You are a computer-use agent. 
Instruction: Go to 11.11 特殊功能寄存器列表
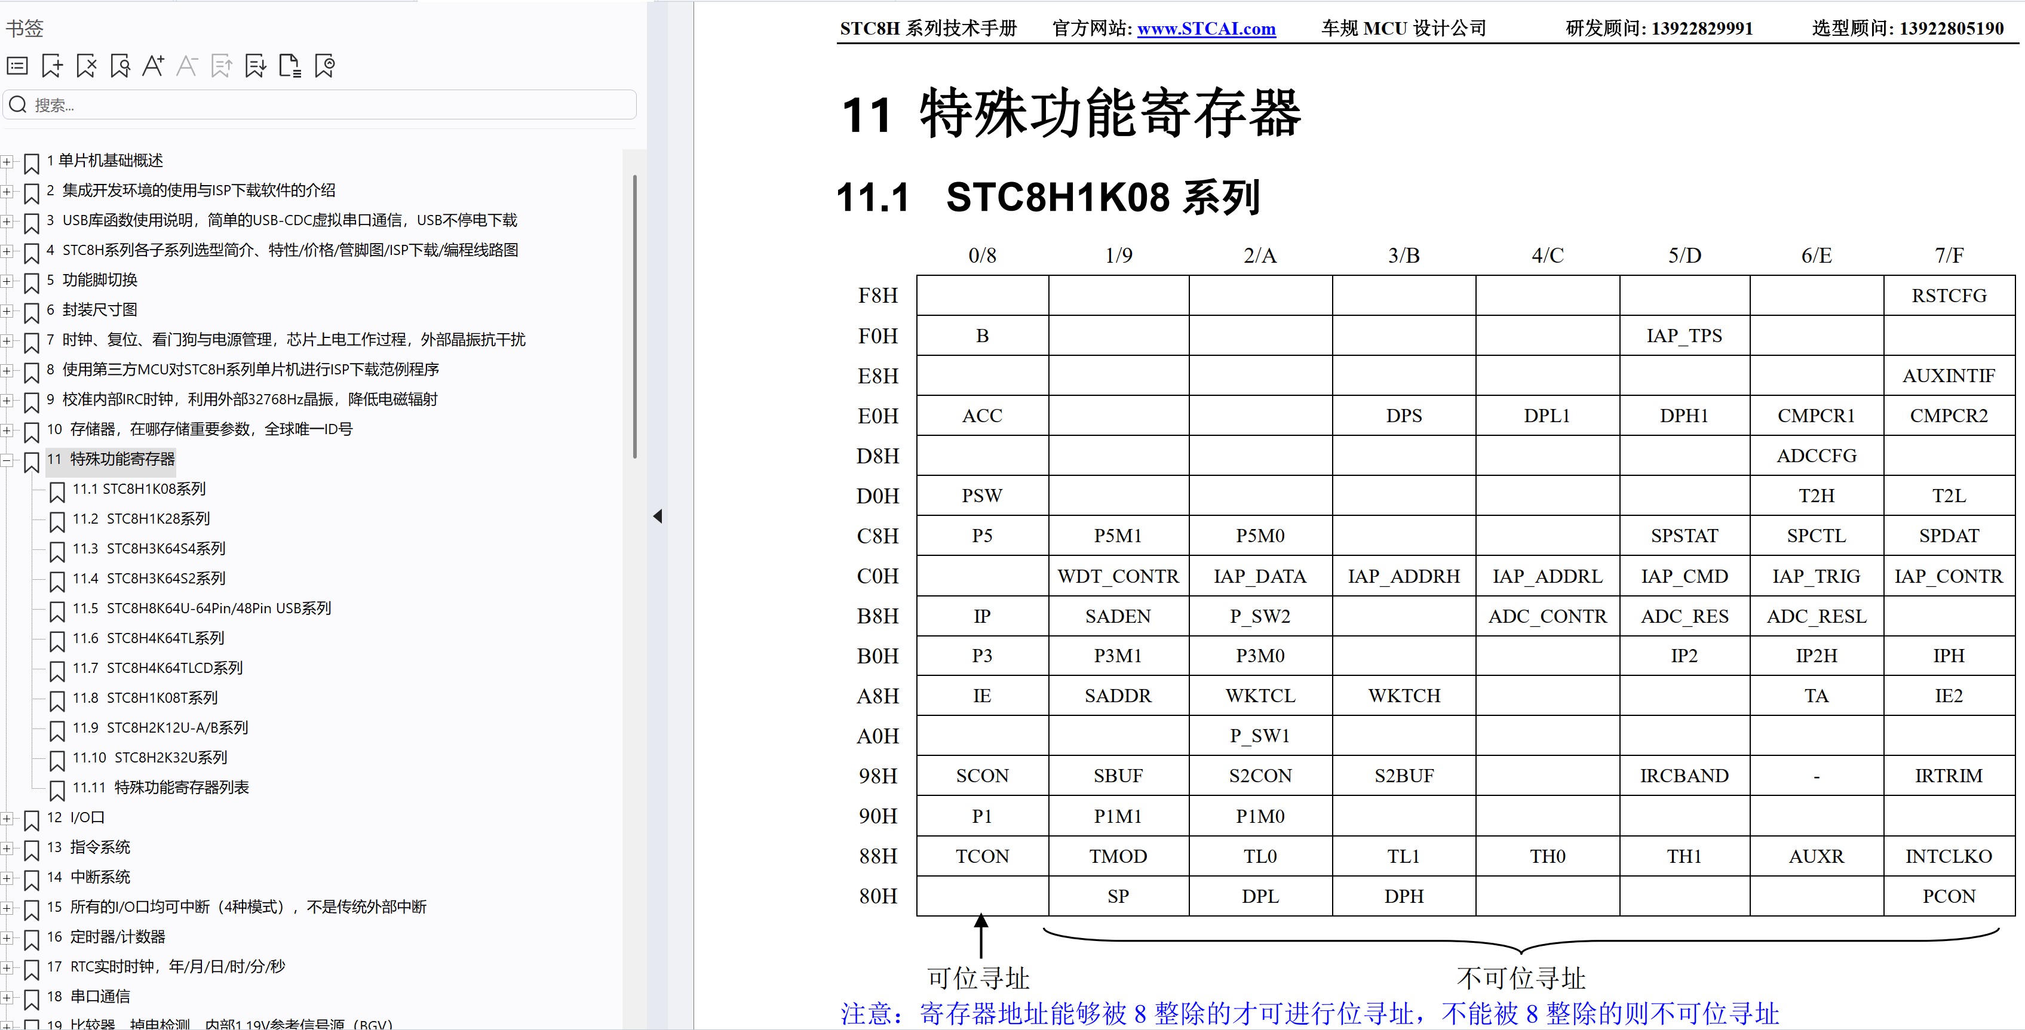click(x=161, y=787)
